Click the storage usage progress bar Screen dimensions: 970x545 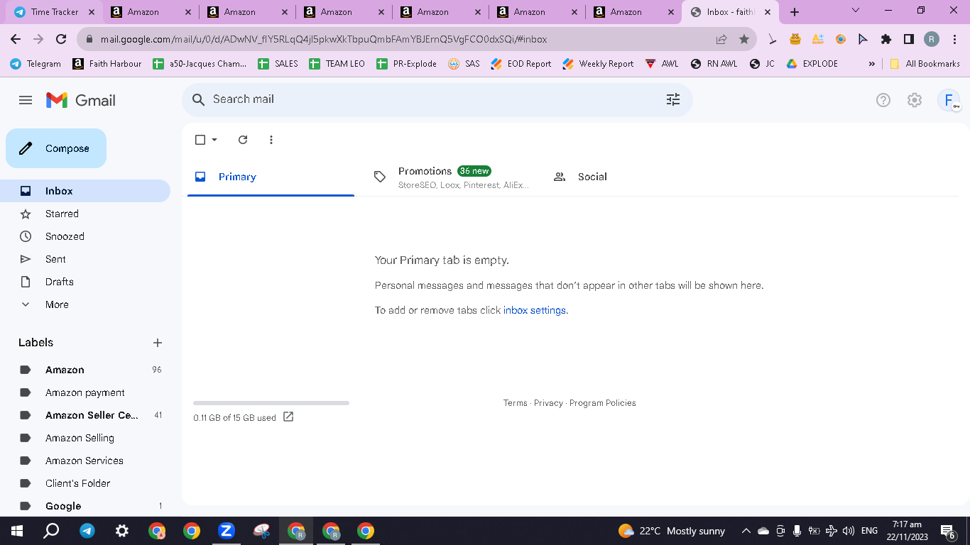(x=271, y=403)
